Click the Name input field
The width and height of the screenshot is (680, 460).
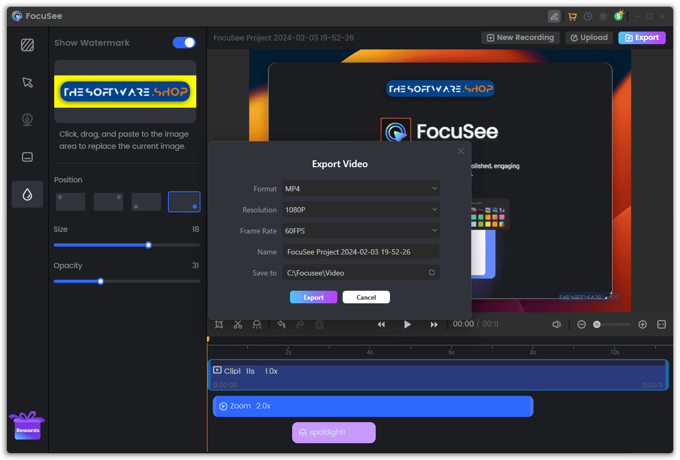pos(361,251)
